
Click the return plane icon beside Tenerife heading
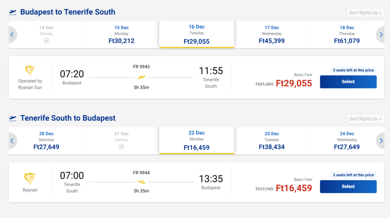[13, 118]
